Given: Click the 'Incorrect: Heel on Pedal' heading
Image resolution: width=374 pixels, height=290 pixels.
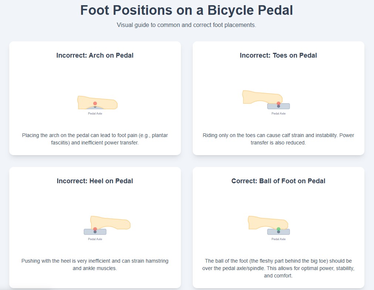Looking at the screenshot, I should click(x=95, y=181).
